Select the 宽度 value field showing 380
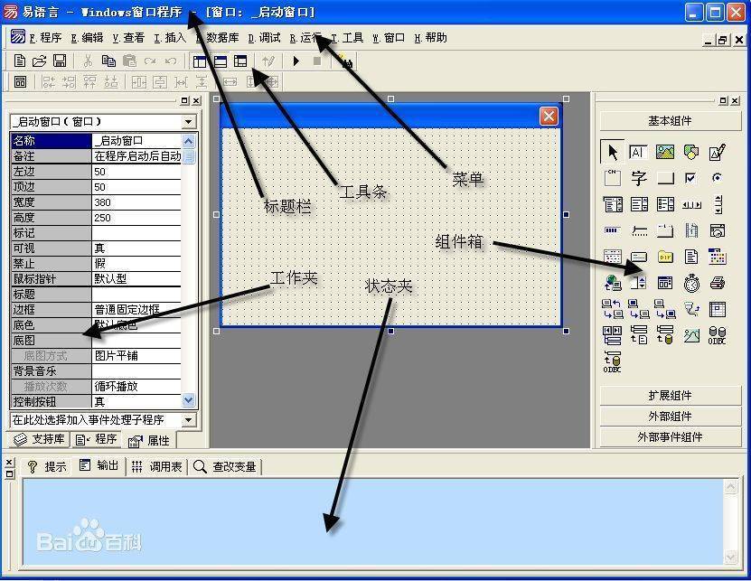This screenshot has height=581, width=751. tap(136, 202)
